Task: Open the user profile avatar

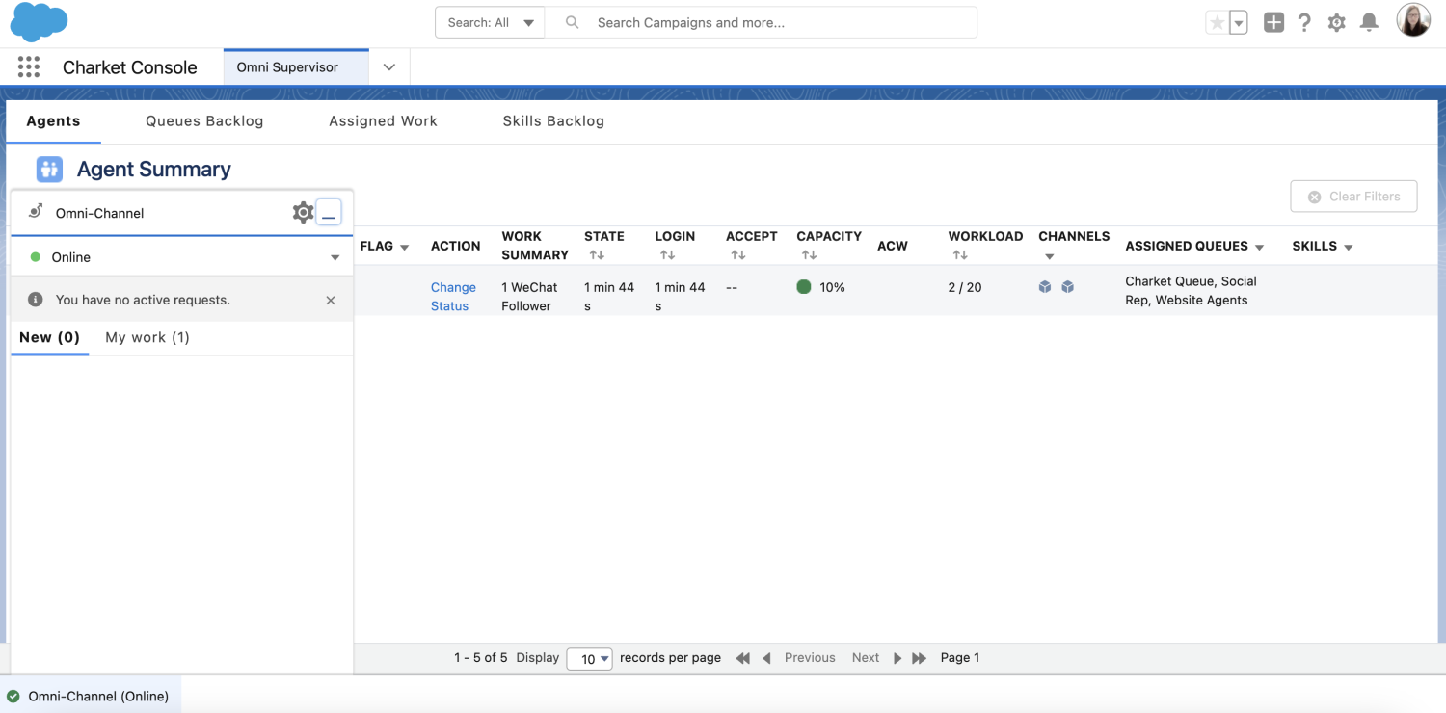Action: pyautogui.click(x=1413, y=20)
